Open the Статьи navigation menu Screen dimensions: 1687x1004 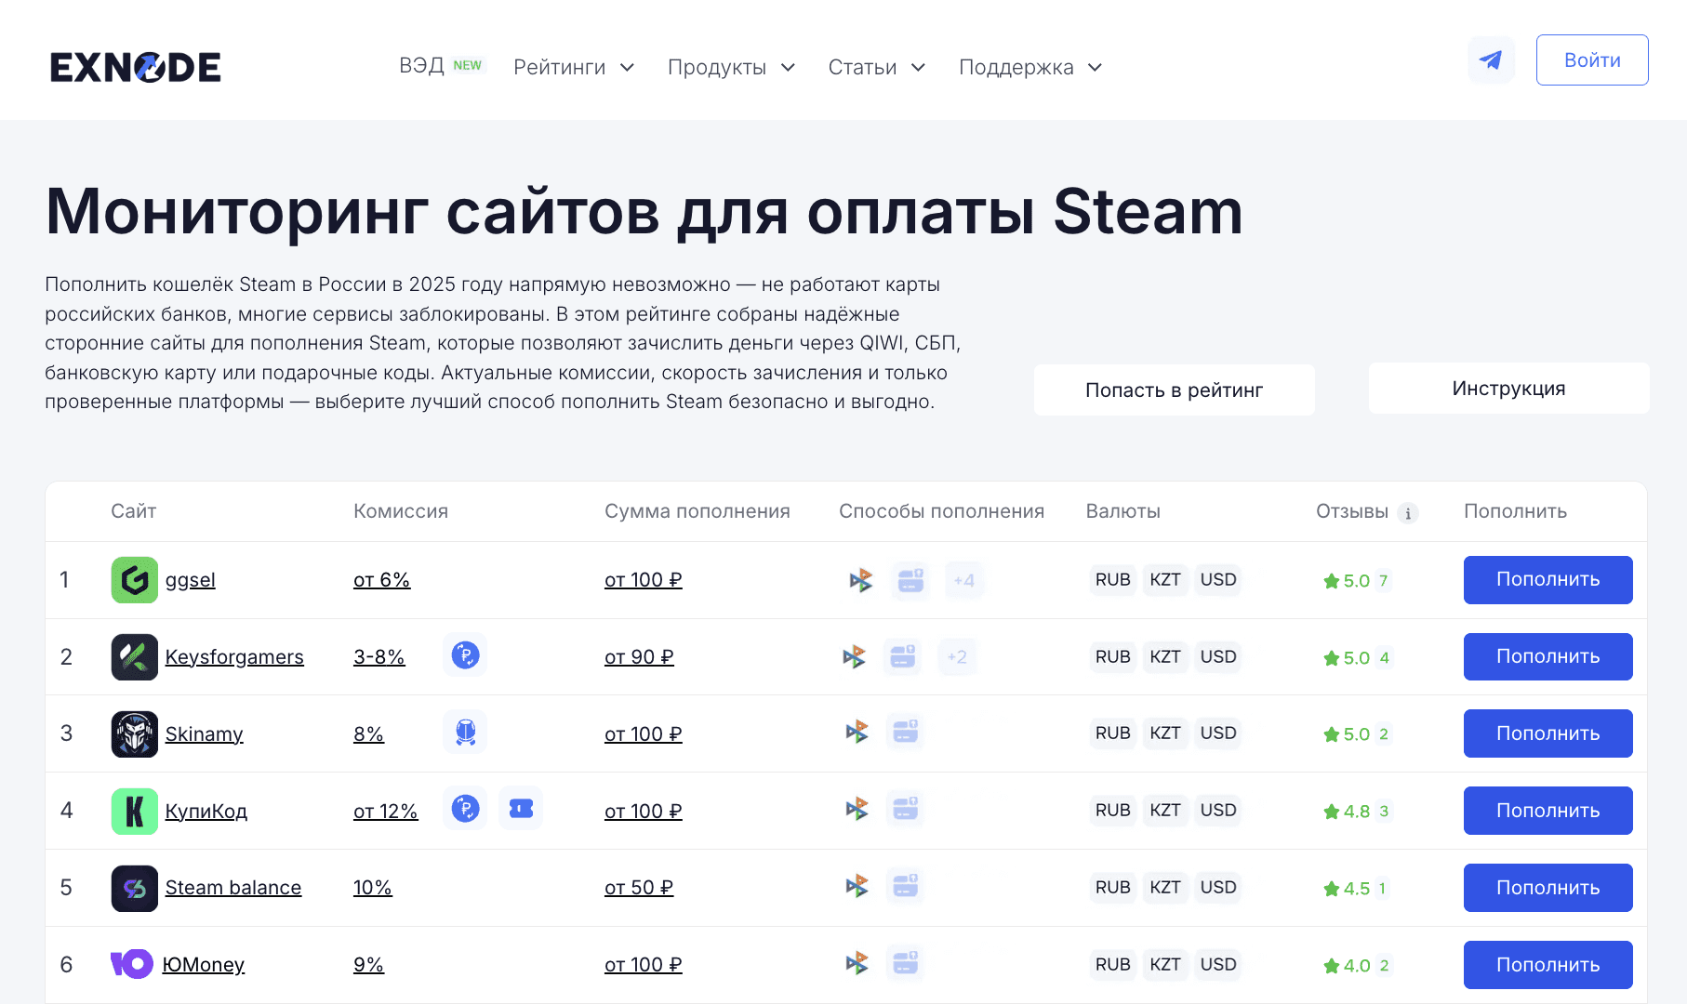tap(876, 67)
